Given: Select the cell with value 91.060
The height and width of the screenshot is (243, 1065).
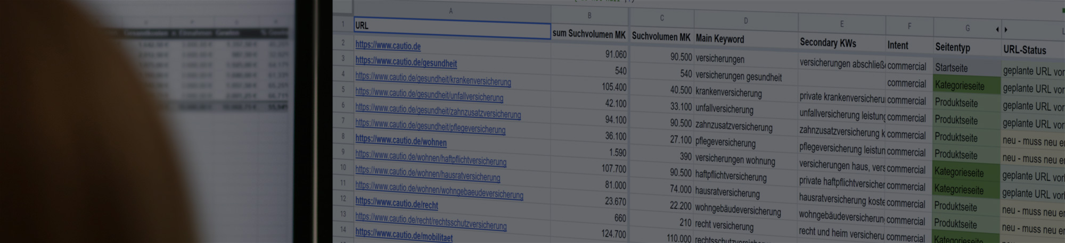Looking at the screenshot, I should (589, 54).
